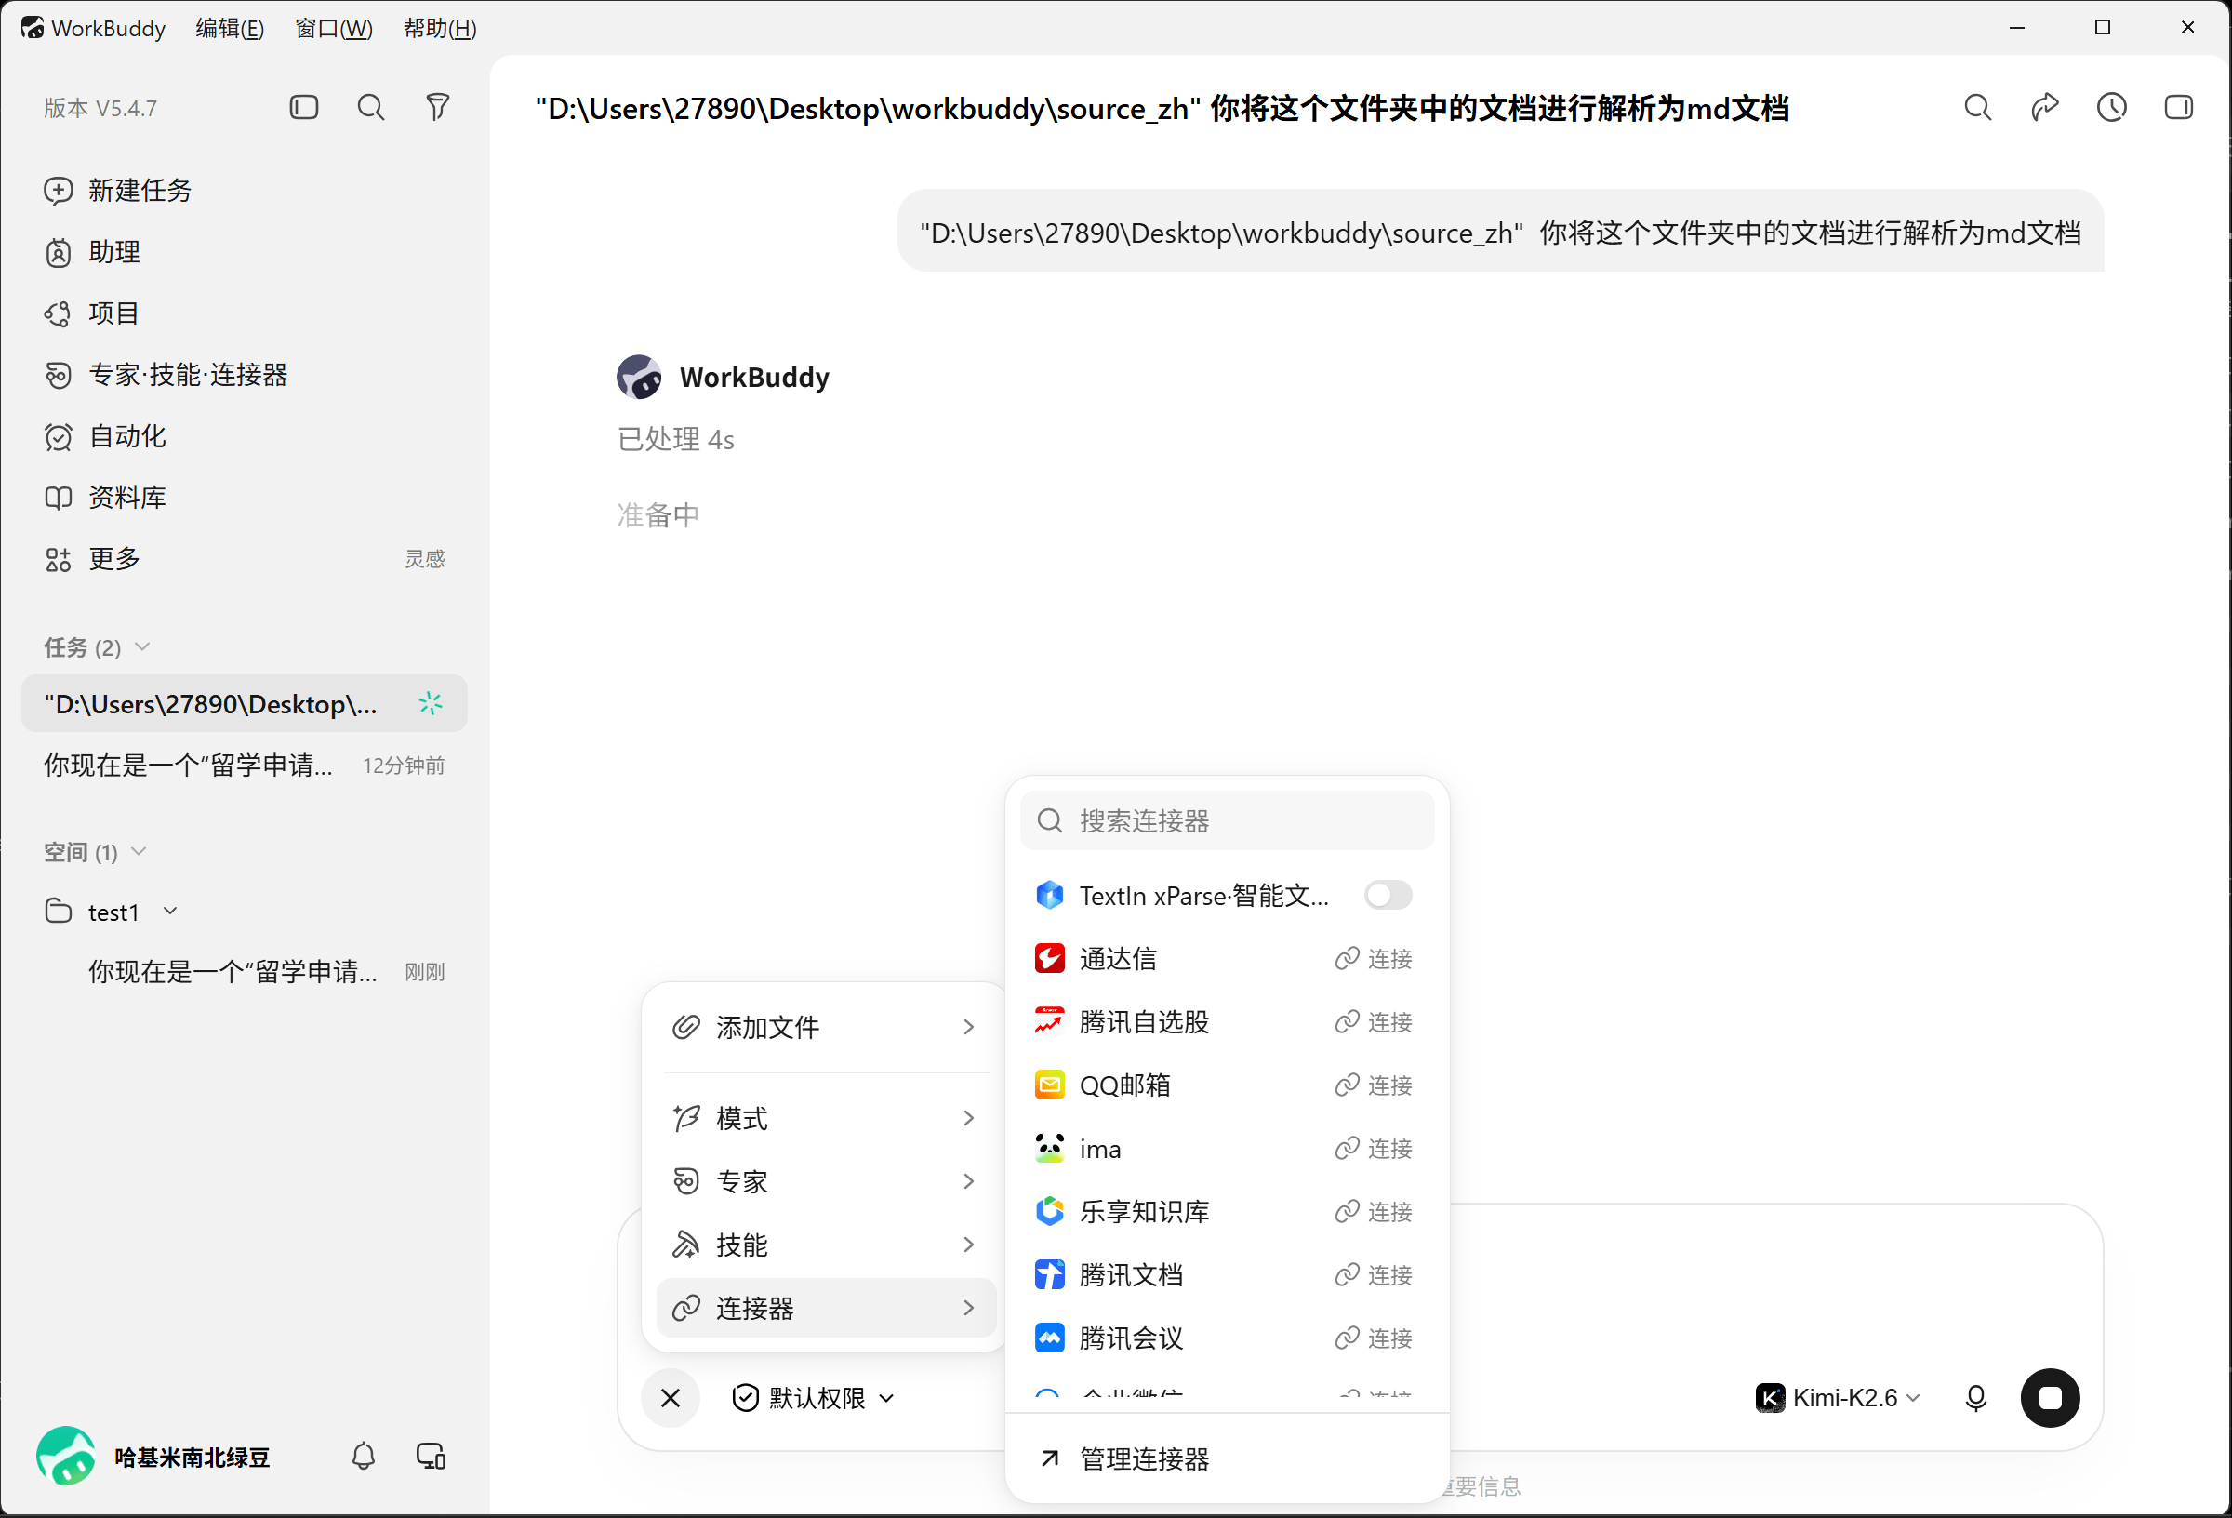Open task history clock icon

click(x=2111, y=107)
